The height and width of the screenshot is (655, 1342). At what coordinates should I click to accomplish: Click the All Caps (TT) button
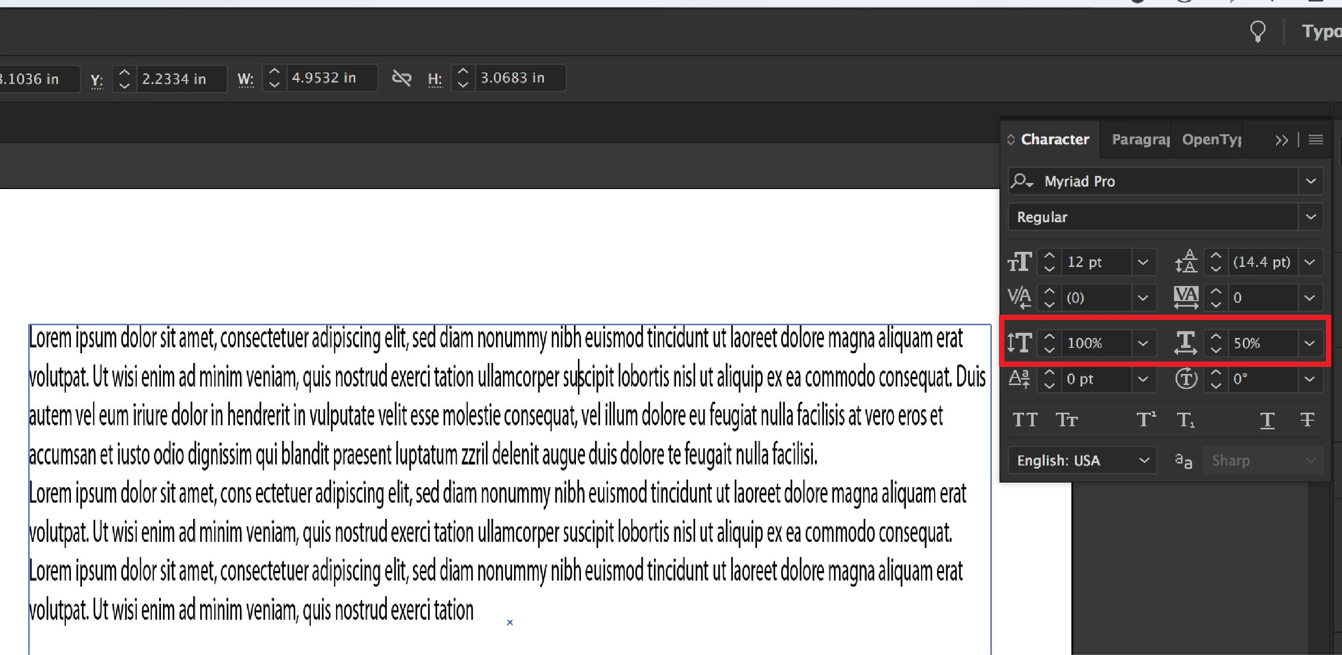(x=1025, y=420)
